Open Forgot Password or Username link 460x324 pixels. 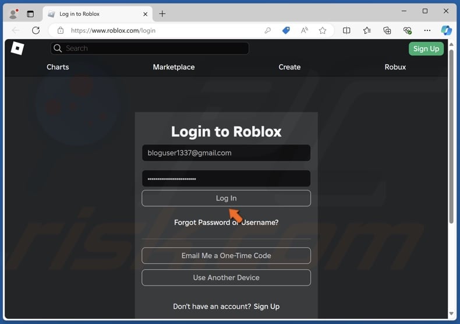pos(226,223)
